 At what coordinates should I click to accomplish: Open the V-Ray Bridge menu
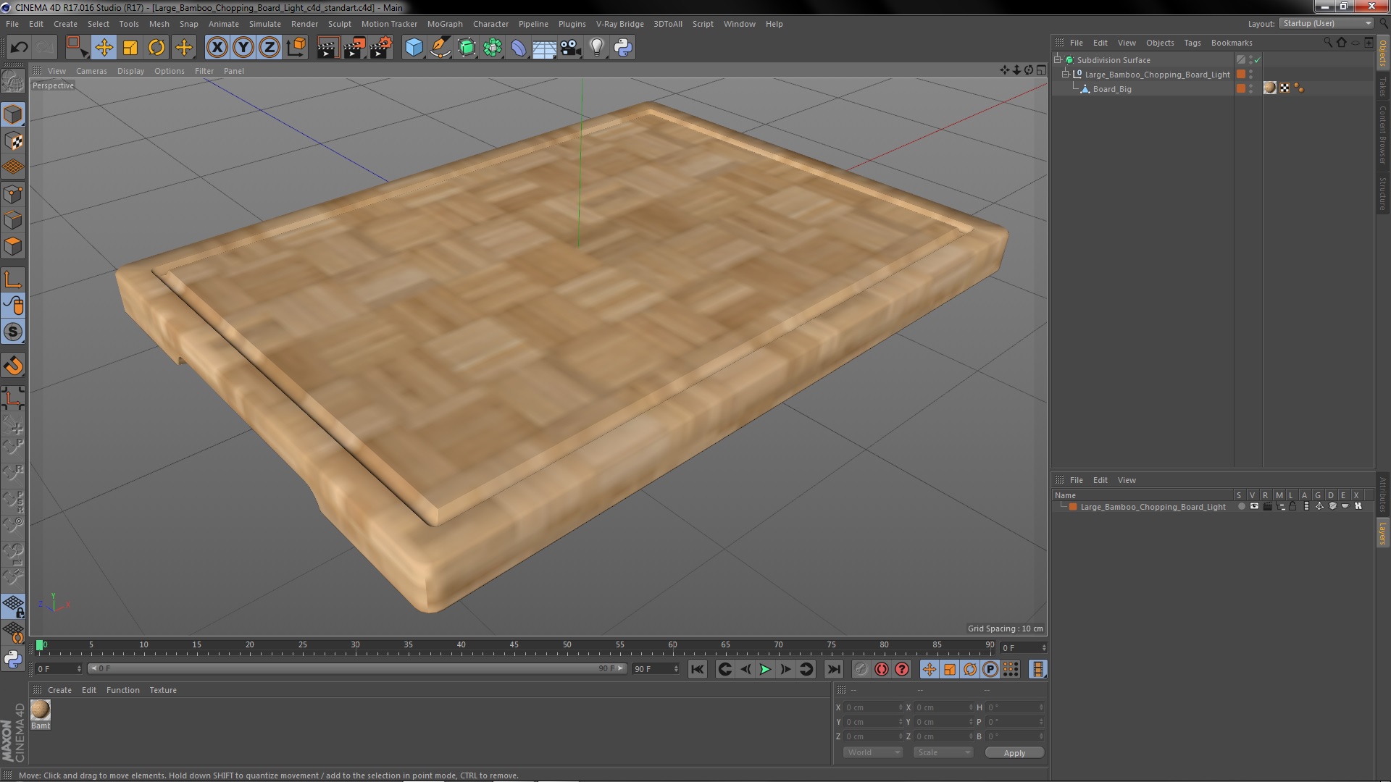(619, 24)
